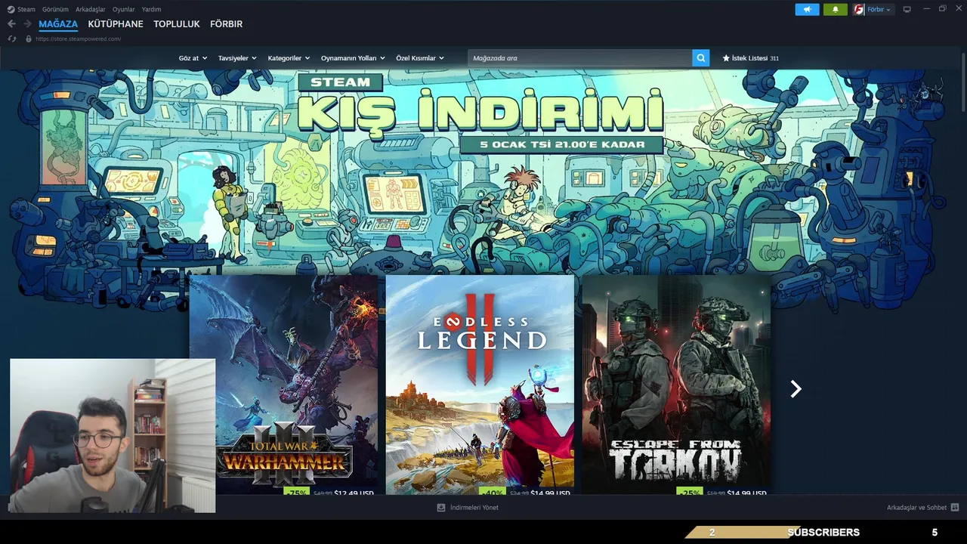Screen dimensions: 967x544
Task: Click İndirmeleri Yönet downloads link
Action: (x=474, y=508)
